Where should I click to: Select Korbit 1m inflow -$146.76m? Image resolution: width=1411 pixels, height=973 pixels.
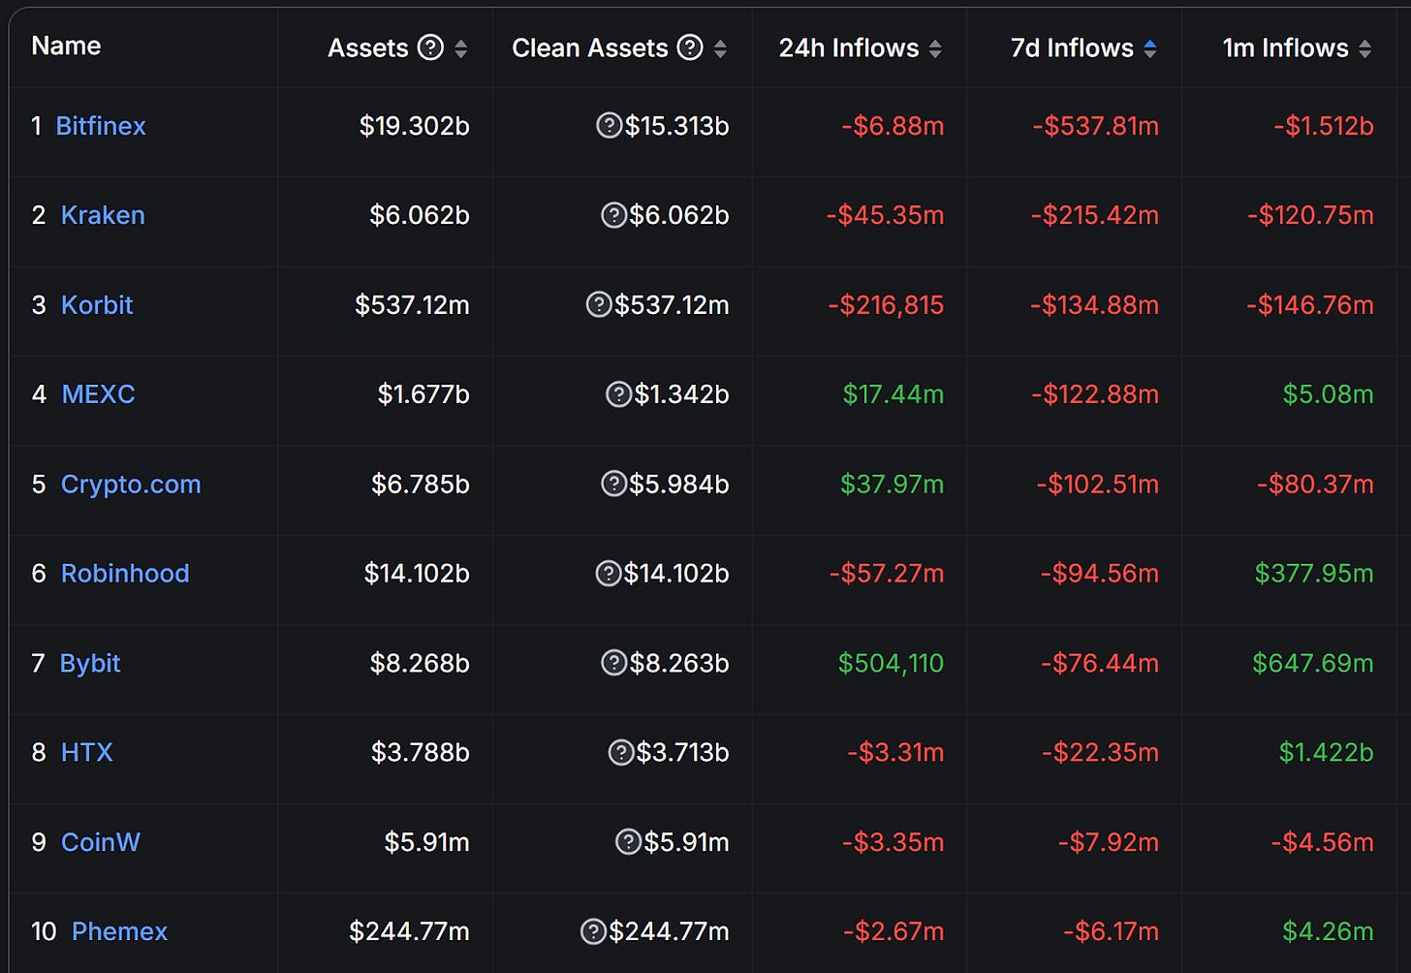(x=1310, y=305)
